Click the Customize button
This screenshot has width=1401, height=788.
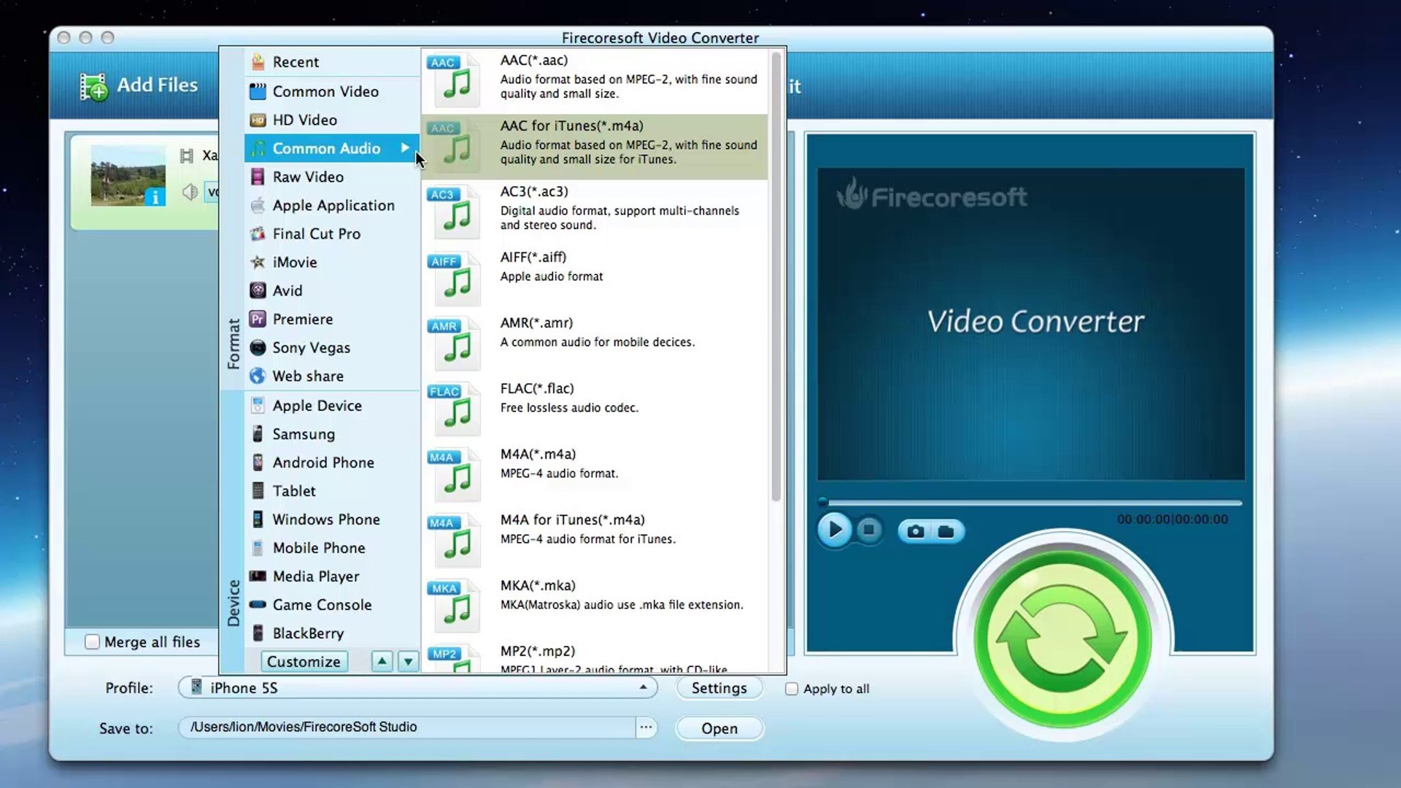[x=304, y=662]
